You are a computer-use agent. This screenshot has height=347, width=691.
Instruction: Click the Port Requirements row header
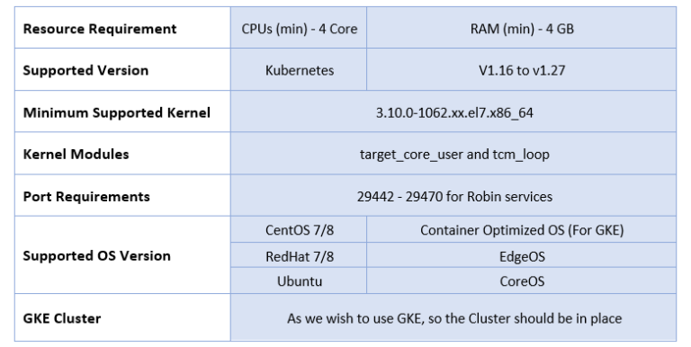click(x=122, y=195)
